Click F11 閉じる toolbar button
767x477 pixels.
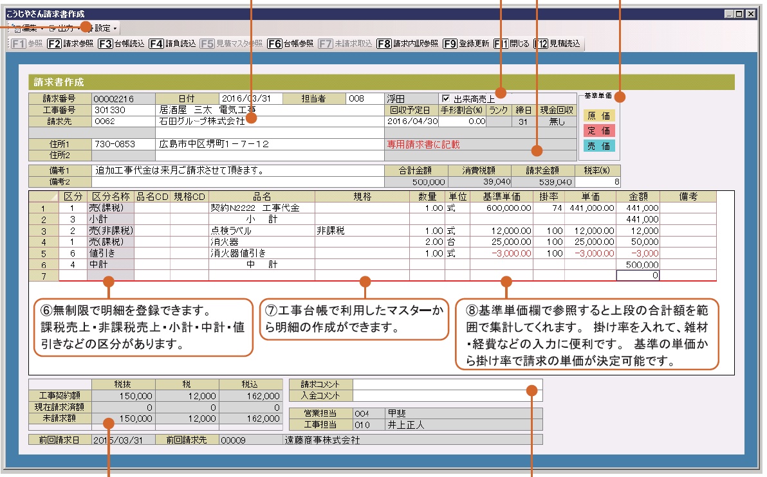[512, 44]
